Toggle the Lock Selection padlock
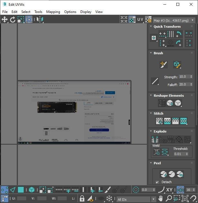This screenshot has width=198, height=203. tap(82, 198)
